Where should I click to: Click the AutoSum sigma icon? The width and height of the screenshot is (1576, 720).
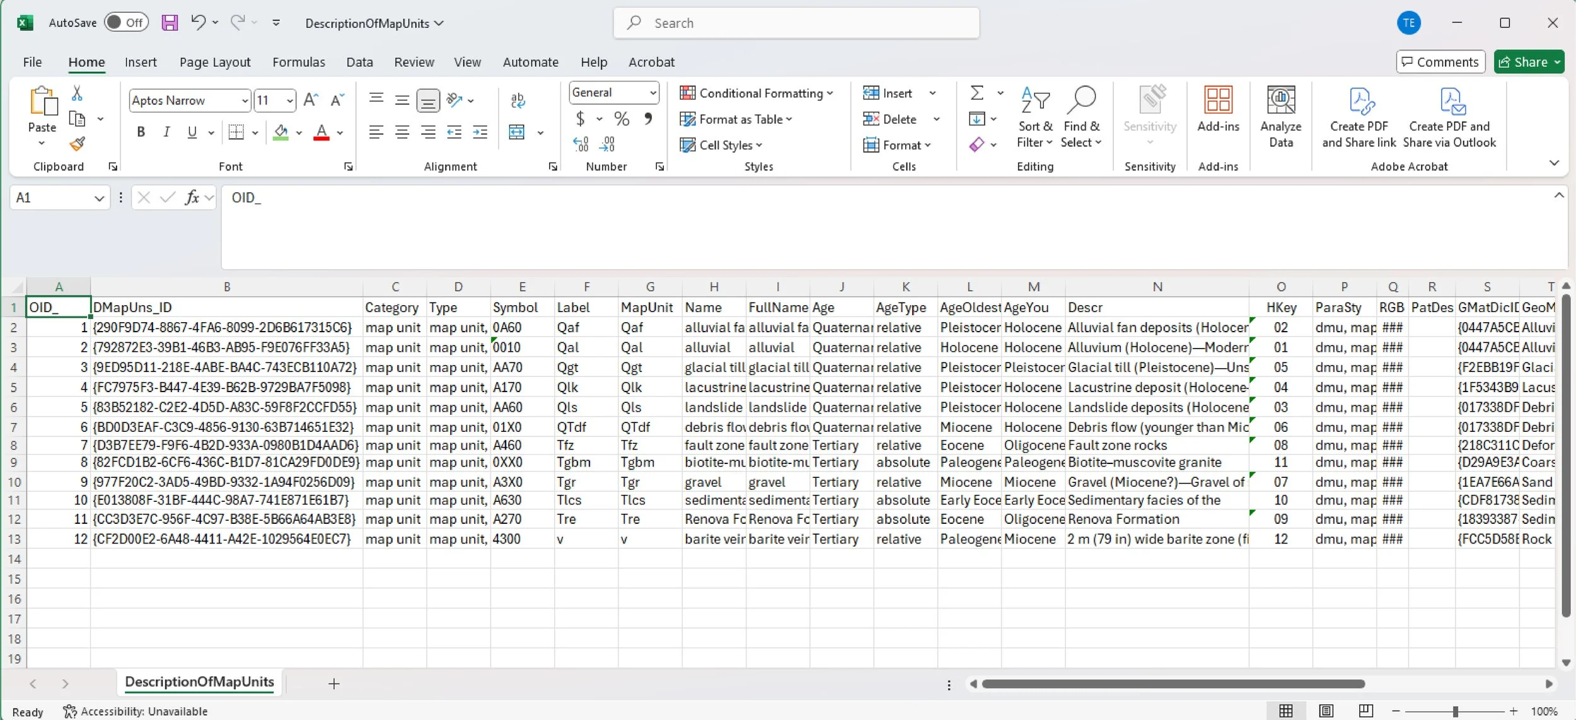coord(976,93)
